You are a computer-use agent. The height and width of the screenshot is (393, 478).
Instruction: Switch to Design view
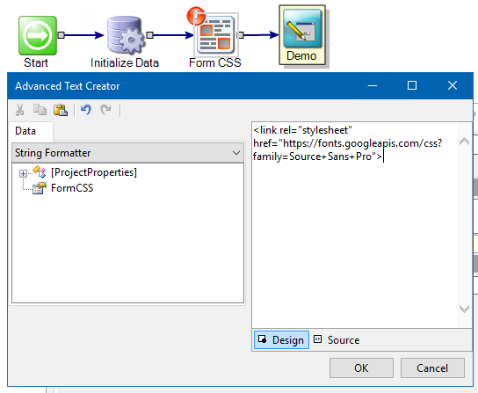tap(281, 340)
